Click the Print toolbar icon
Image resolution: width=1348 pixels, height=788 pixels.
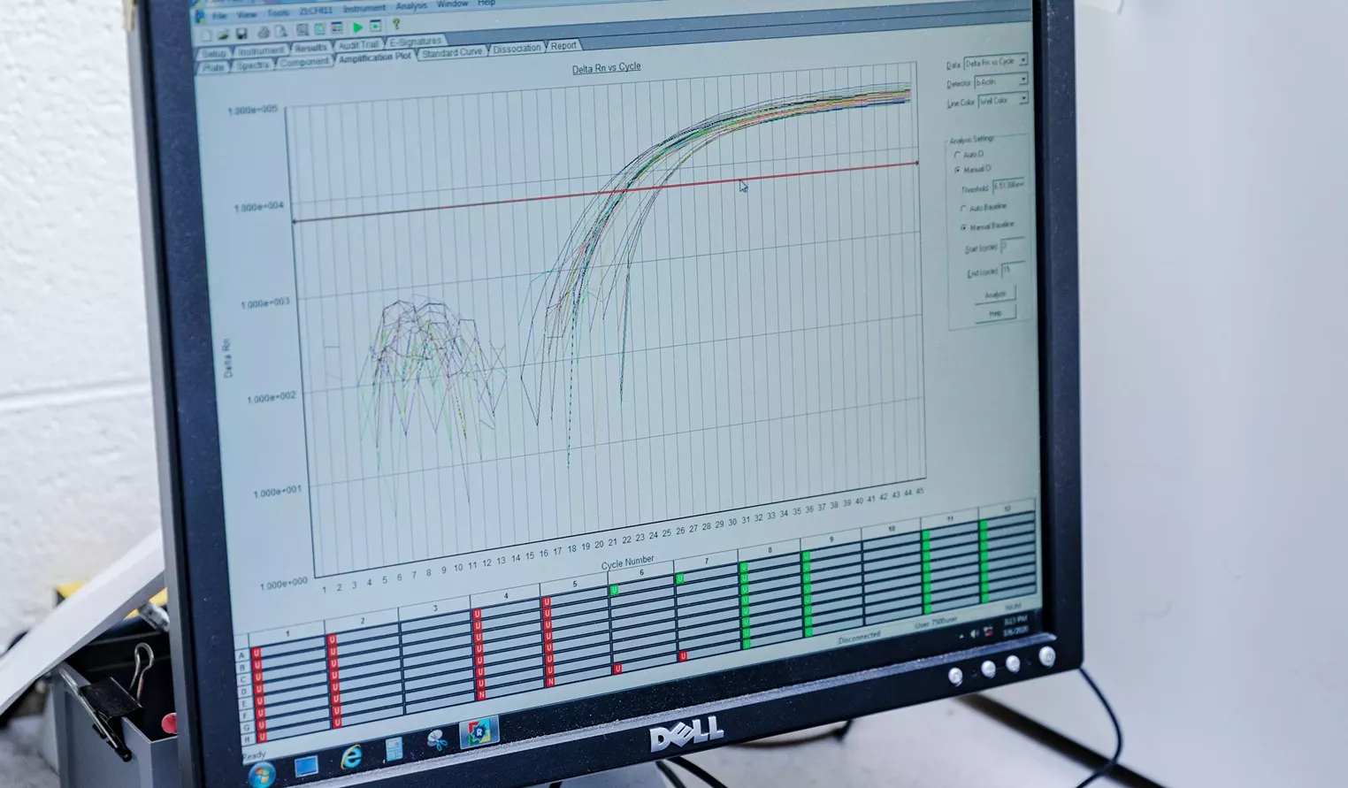point(264,33)
